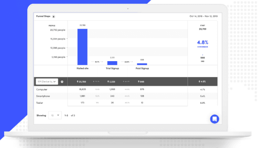Open the date range Oct 14 – Nov 12, 2019
The image size is (258, 148).
pyautogui.click(x=203, y=16)
